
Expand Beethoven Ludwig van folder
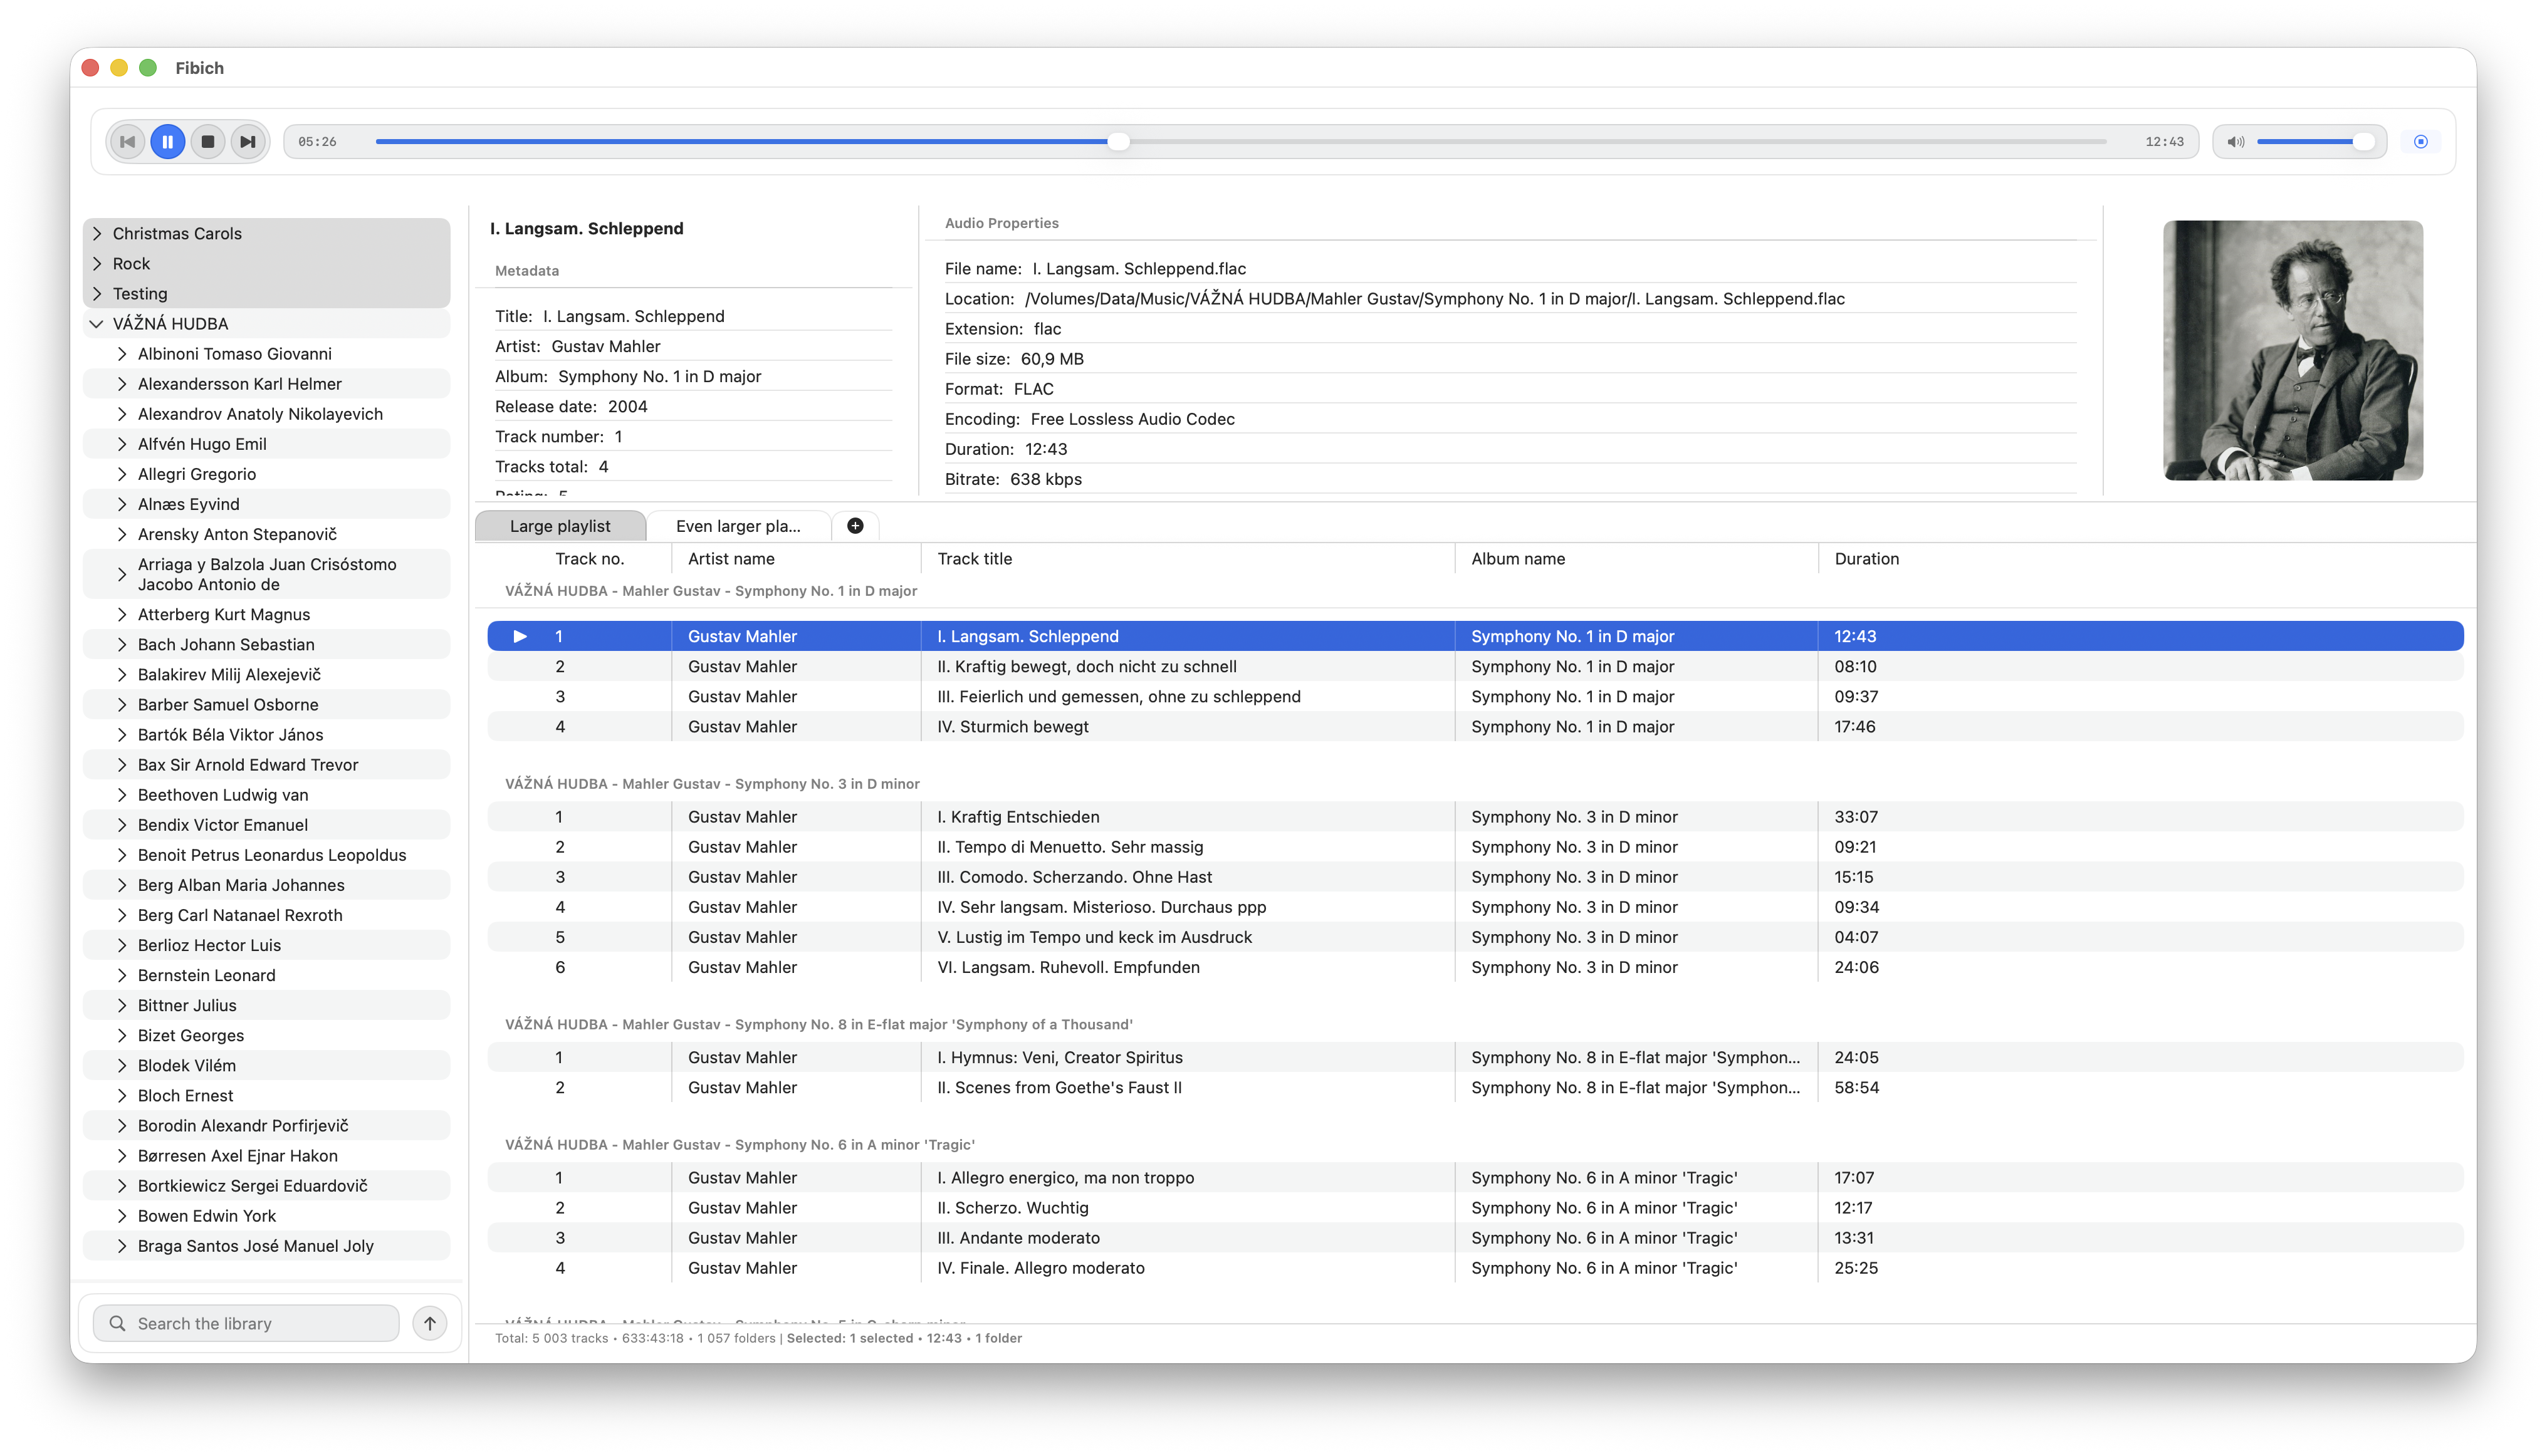pyautogui.click(x=122, y=794)
